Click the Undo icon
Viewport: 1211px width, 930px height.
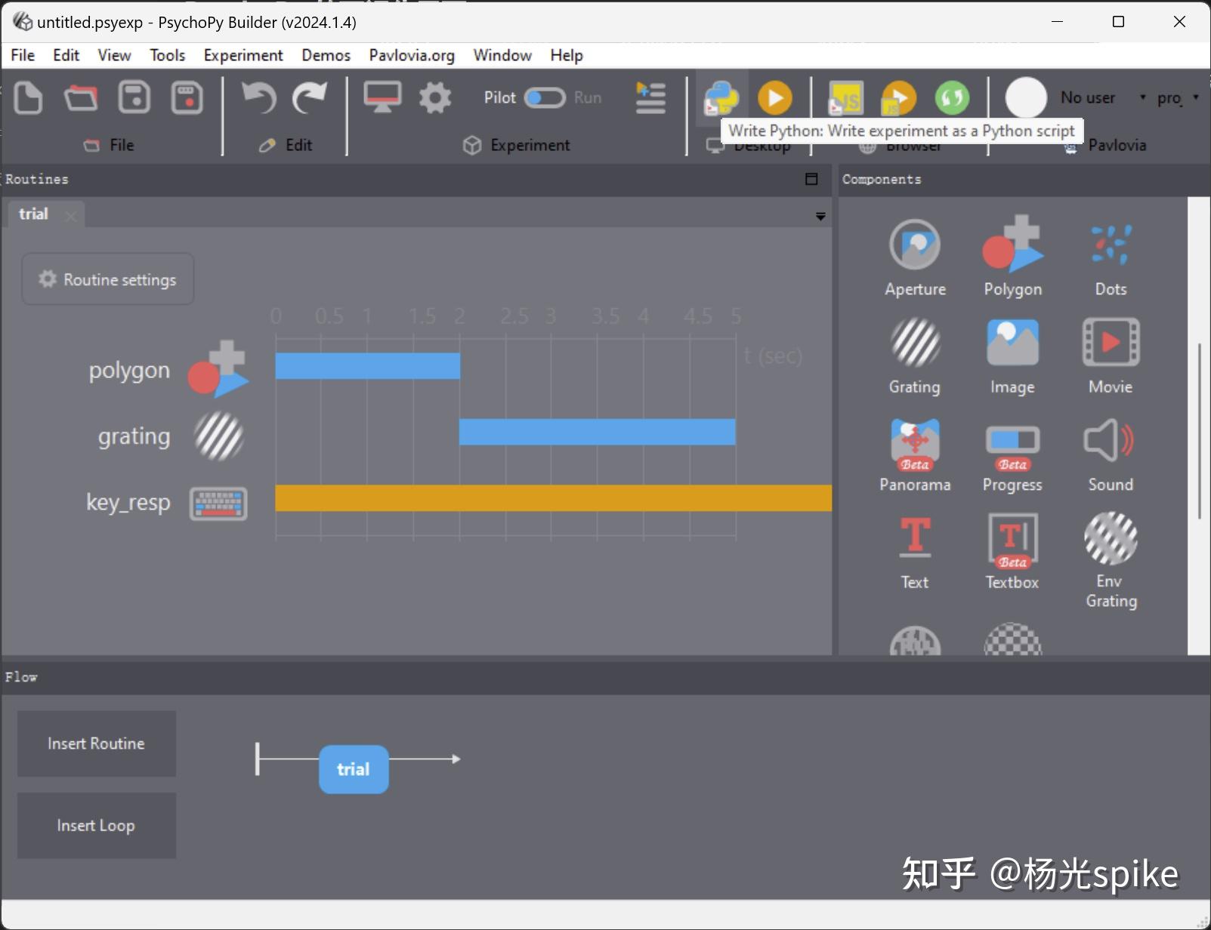(x=259, y=97)
